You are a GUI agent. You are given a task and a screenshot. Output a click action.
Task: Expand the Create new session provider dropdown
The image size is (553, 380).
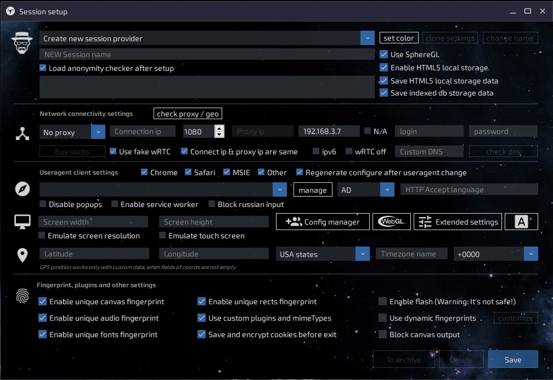click(367, 38)
